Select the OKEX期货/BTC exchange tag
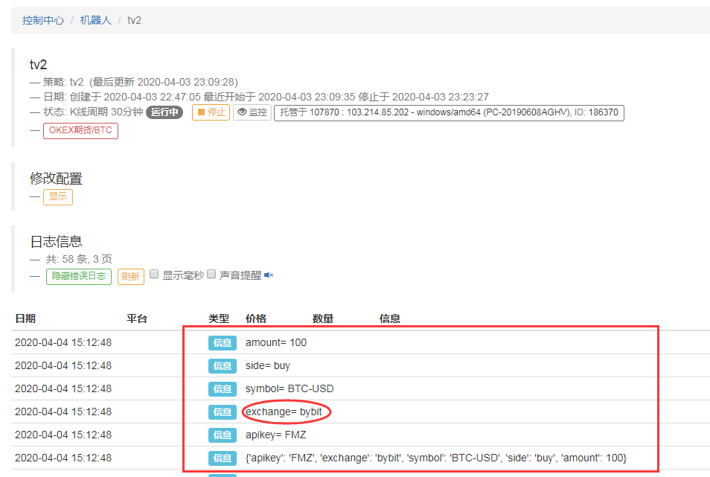 click(x=80, y=130)
